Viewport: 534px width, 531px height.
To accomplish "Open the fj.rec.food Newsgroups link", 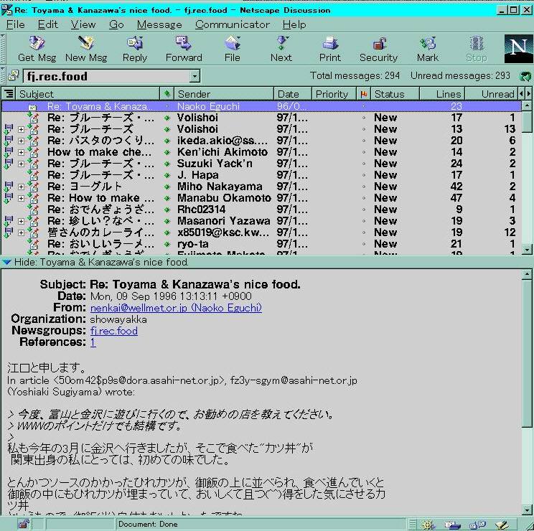I will coord(113,331).
